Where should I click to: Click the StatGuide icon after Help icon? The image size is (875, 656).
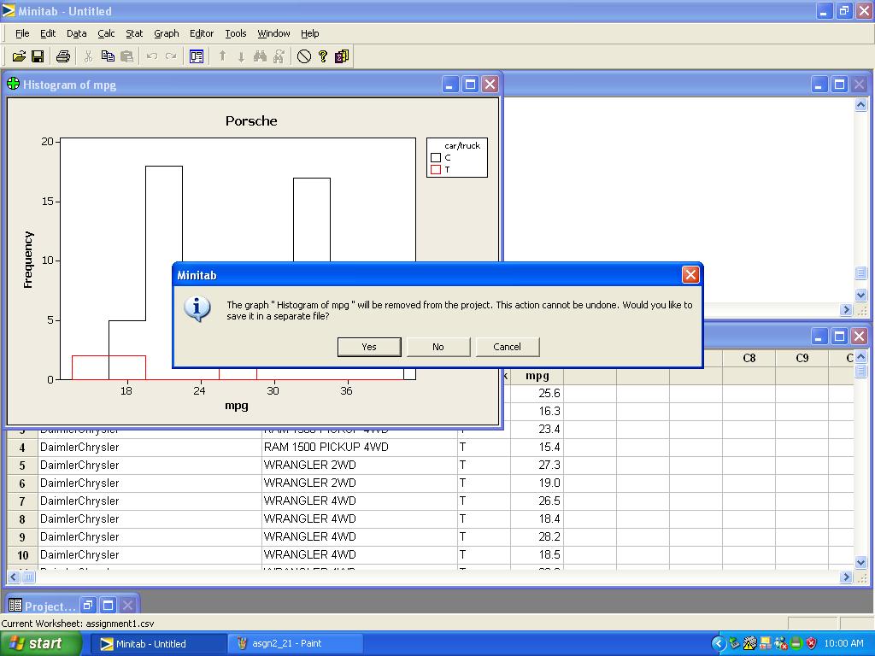342,56
